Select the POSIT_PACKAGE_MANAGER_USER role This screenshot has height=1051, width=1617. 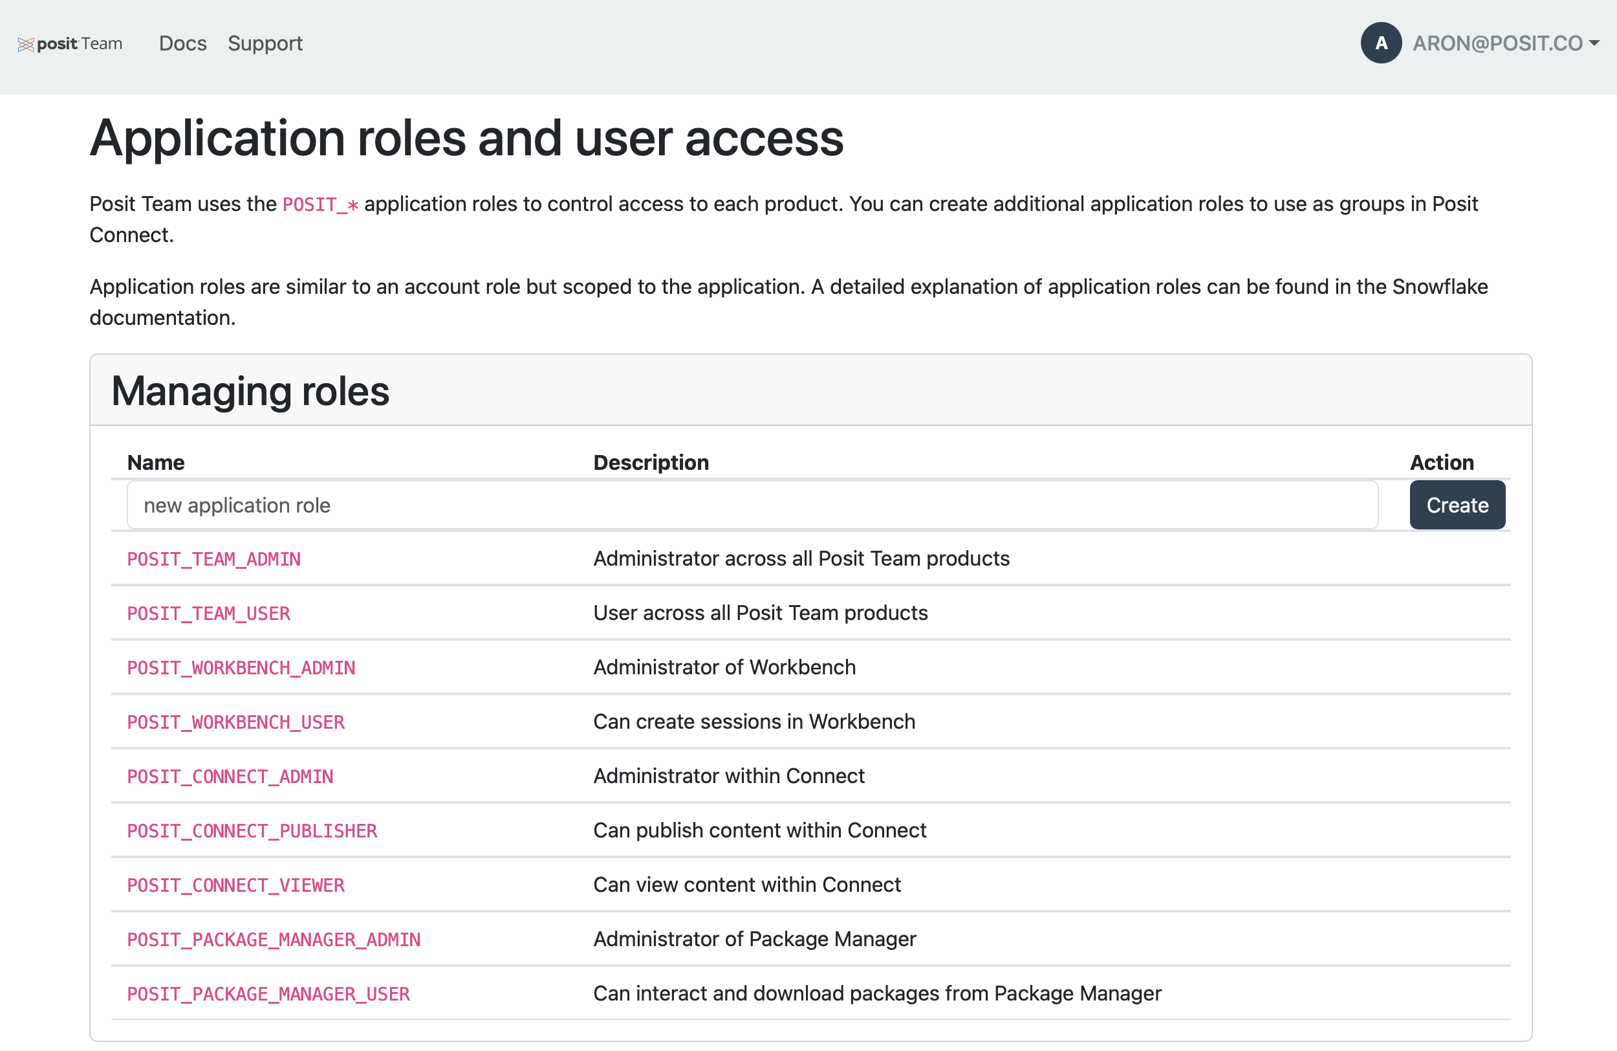point(268,994)
